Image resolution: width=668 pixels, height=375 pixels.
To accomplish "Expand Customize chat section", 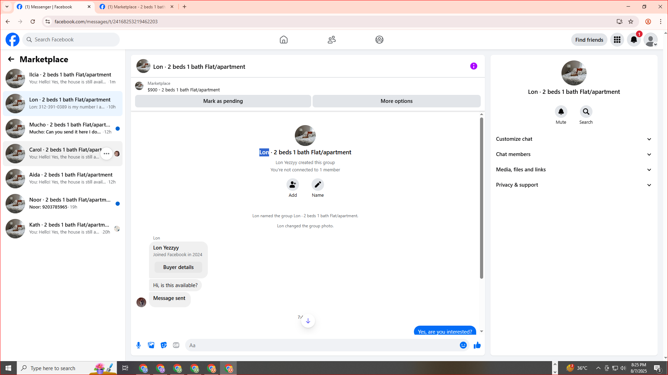I will pyautogui.click(x=574, y=139).
